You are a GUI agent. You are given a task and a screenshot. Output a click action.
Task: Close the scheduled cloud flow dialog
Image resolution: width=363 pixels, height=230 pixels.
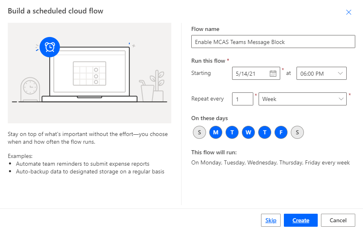click(348, 12)
